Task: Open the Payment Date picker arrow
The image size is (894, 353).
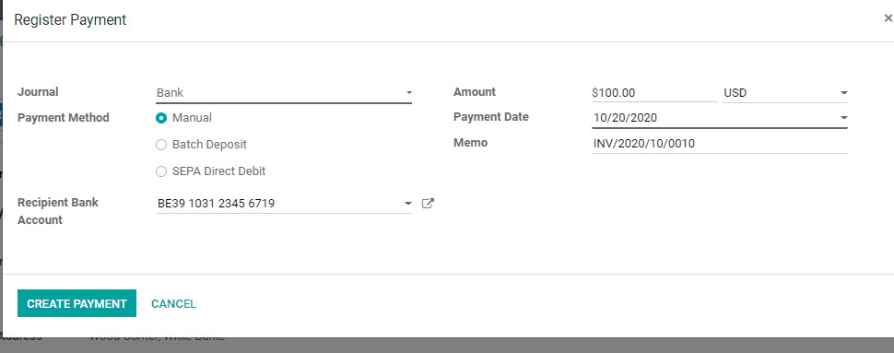Action: click(844, 118)
